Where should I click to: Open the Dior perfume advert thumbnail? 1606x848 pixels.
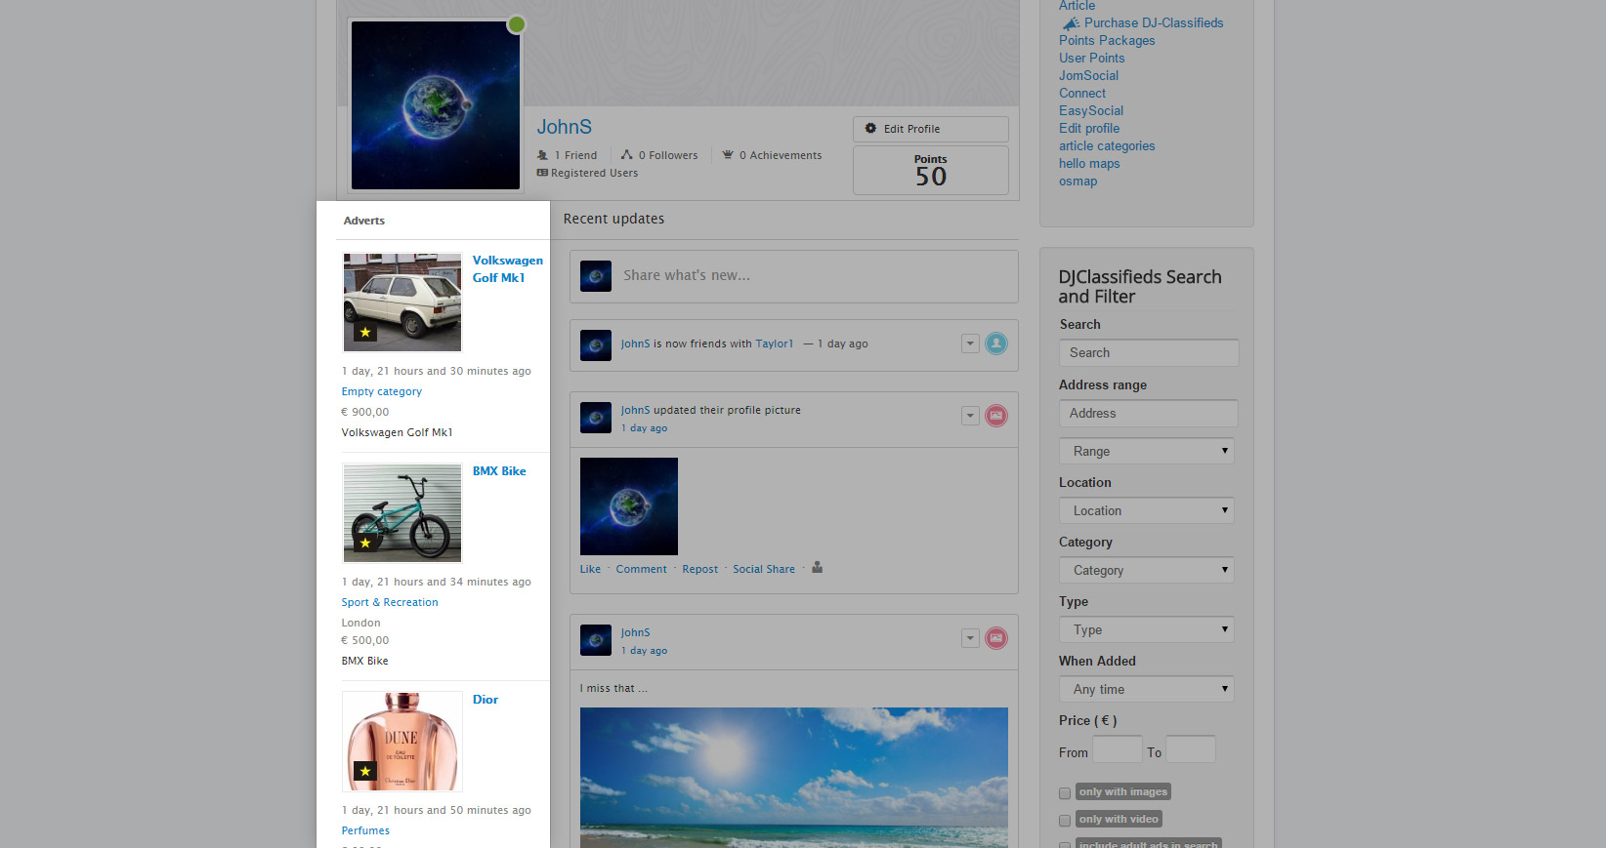pos(402,742)
